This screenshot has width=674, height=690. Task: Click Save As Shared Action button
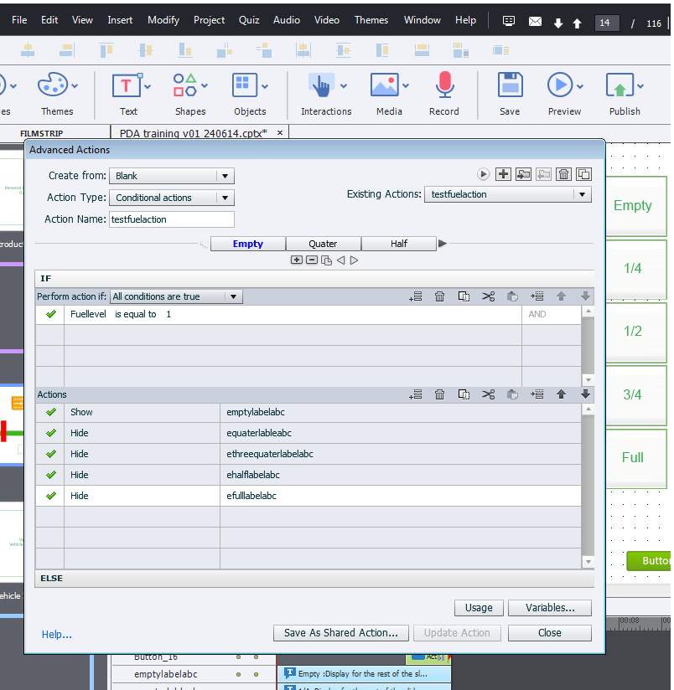pos(341,633)
